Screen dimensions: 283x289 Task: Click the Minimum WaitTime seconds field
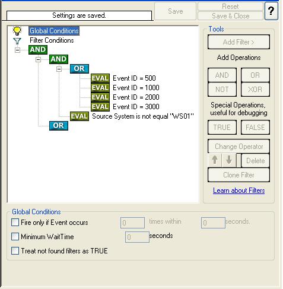pyautogui.click(x=137, y=237)
